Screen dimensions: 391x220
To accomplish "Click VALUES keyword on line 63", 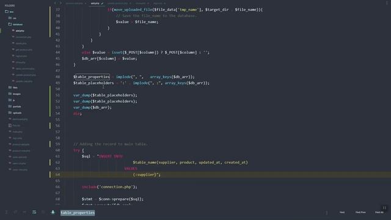I will click(x=131, y=169).
